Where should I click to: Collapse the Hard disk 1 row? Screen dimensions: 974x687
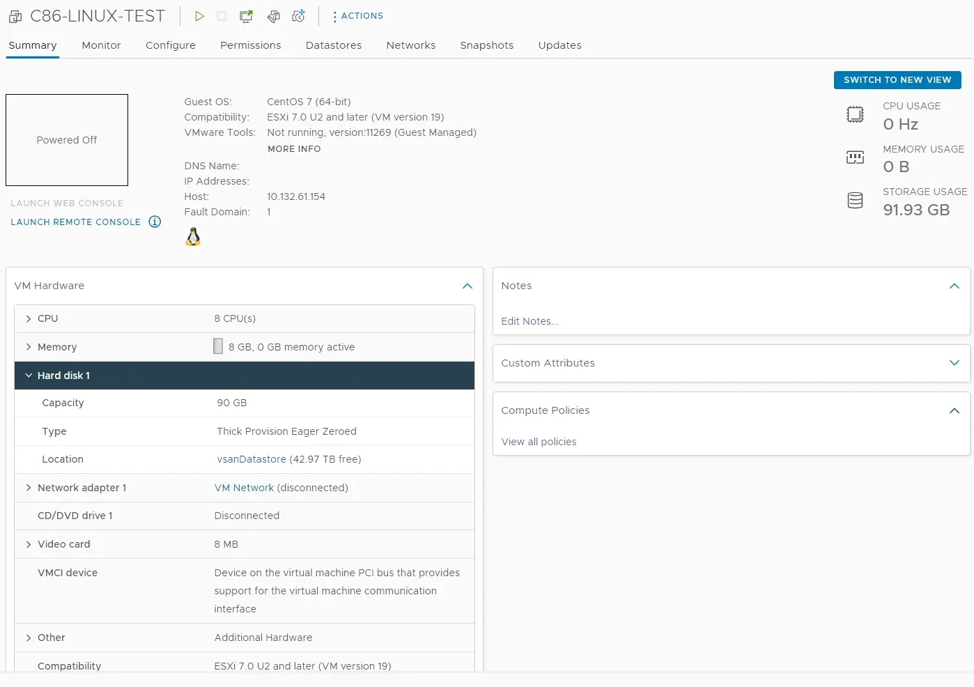tap(29, 376)
